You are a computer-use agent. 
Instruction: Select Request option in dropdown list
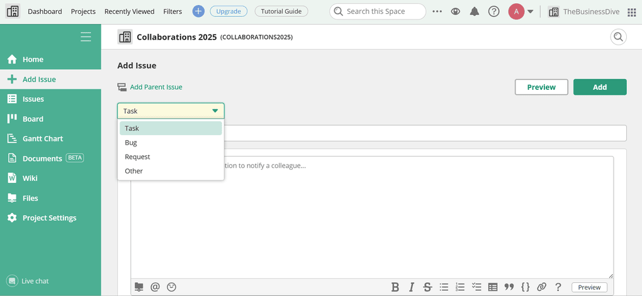pos(171,157)
